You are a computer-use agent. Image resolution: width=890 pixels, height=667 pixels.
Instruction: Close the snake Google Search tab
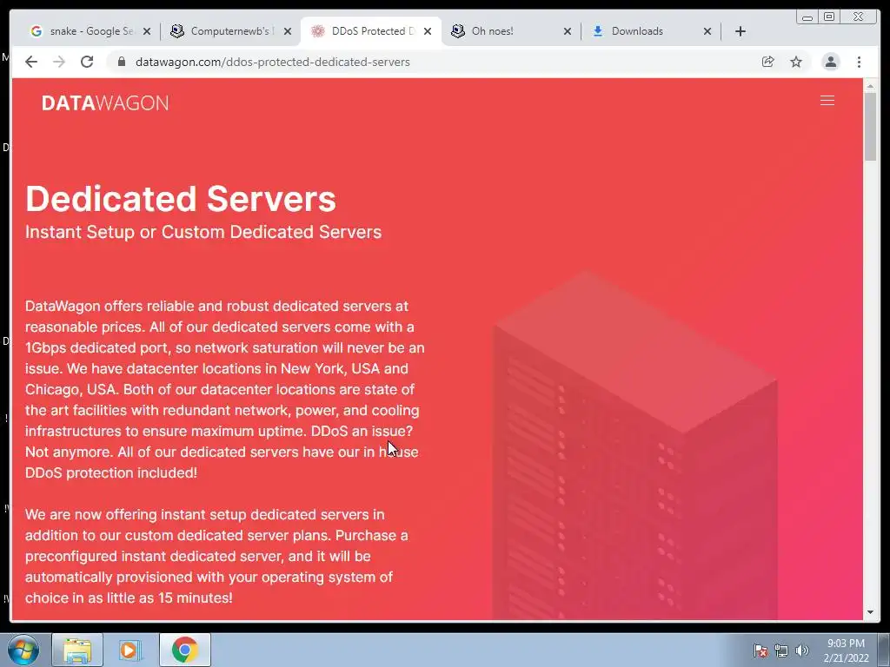click(x=147, y=31)
